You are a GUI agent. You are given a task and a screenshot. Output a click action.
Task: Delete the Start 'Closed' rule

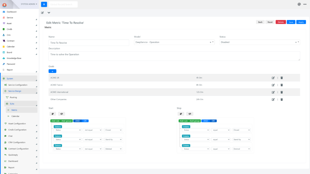point(58,127)
